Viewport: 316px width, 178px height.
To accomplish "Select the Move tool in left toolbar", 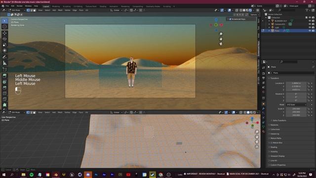I will (4, 33).
